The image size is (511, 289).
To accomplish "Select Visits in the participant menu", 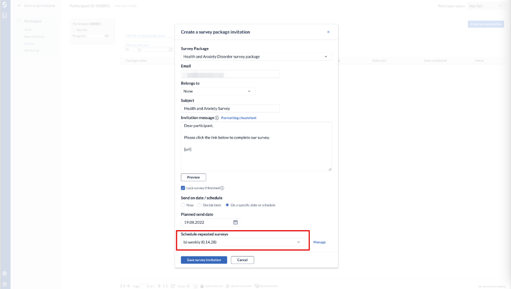I will [28, 29].
